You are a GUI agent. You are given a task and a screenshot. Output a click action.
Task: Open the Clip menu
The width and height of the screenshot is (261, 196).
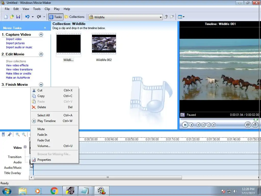tap(47, 9)
